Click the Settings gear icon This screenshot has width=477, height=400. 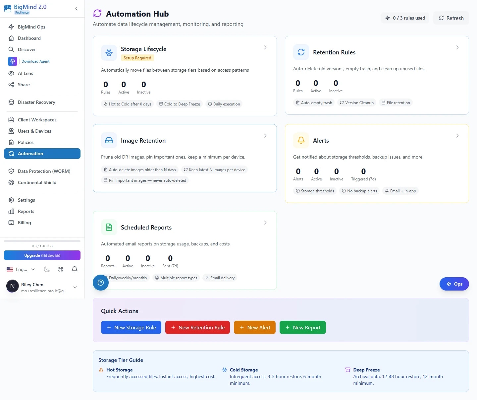(11, 200)
